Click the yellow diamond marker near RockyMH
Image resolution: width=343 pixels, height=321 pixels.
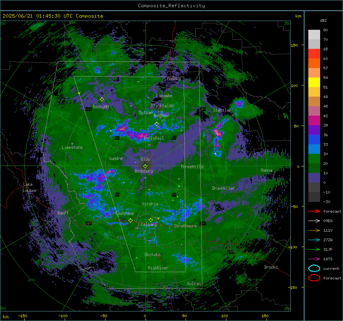point(102,100)
